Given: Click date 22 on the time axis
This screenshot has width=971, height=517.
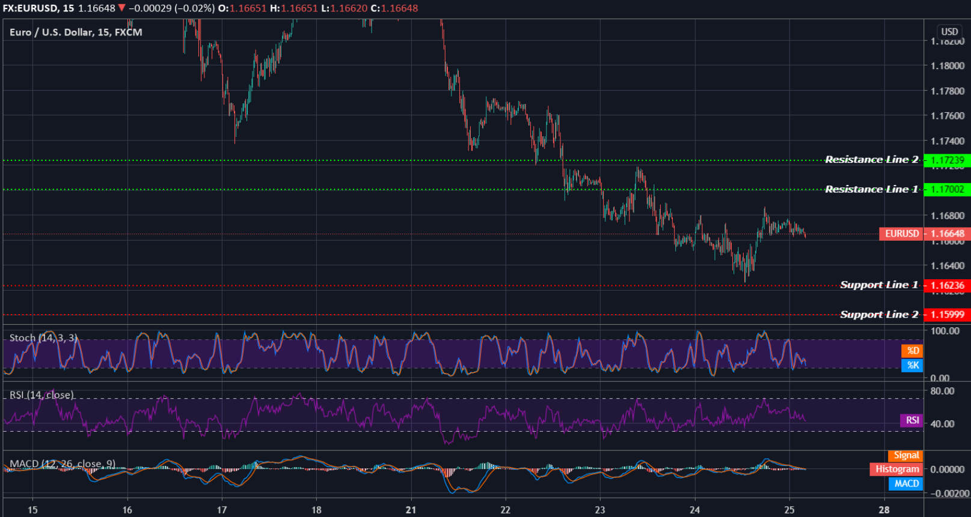Looking at the screenshot, I should [506, 510].
